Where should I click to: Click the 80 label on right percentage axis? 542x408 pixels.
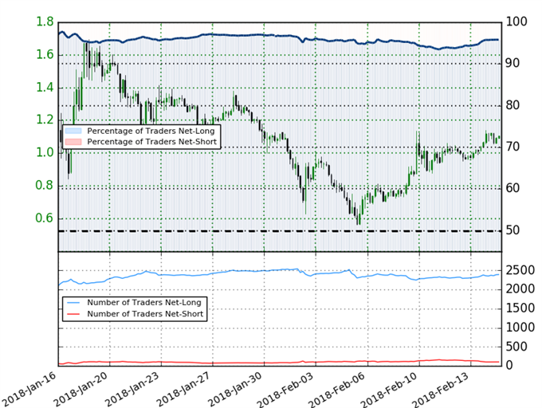coord(513,105)
